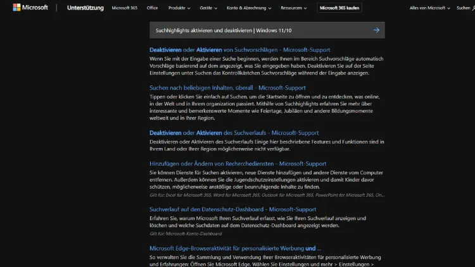Open result about Suchvorschlägen

pyautogui.click(x=239, y=49)
